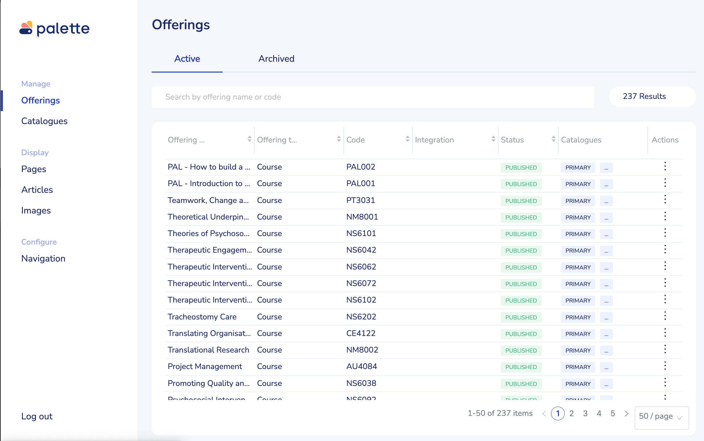Click Log out
The width and height of the screenshot is (704, 441).
click(x=37, y=416)
